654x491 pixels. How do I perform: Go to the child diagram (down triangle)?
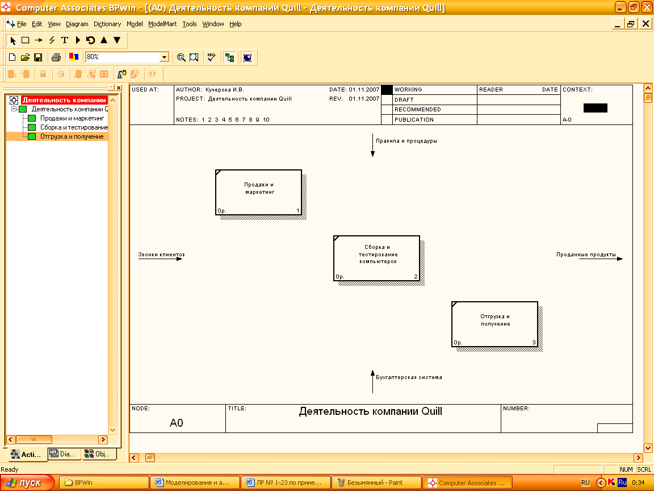[117, 40]
